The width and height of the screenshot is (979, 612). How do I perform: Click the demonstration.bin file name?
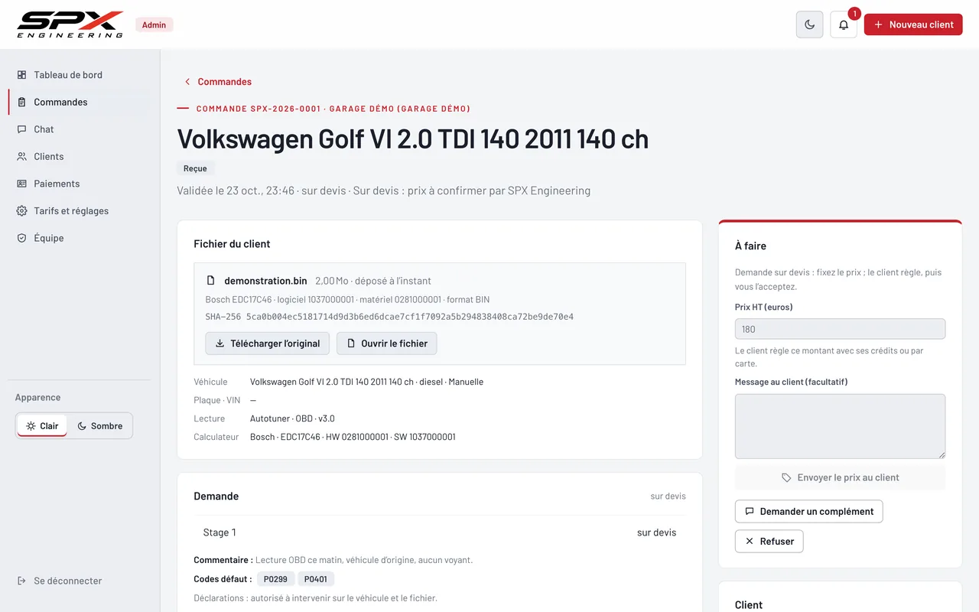pyautogui.click(x=266, y=281)
